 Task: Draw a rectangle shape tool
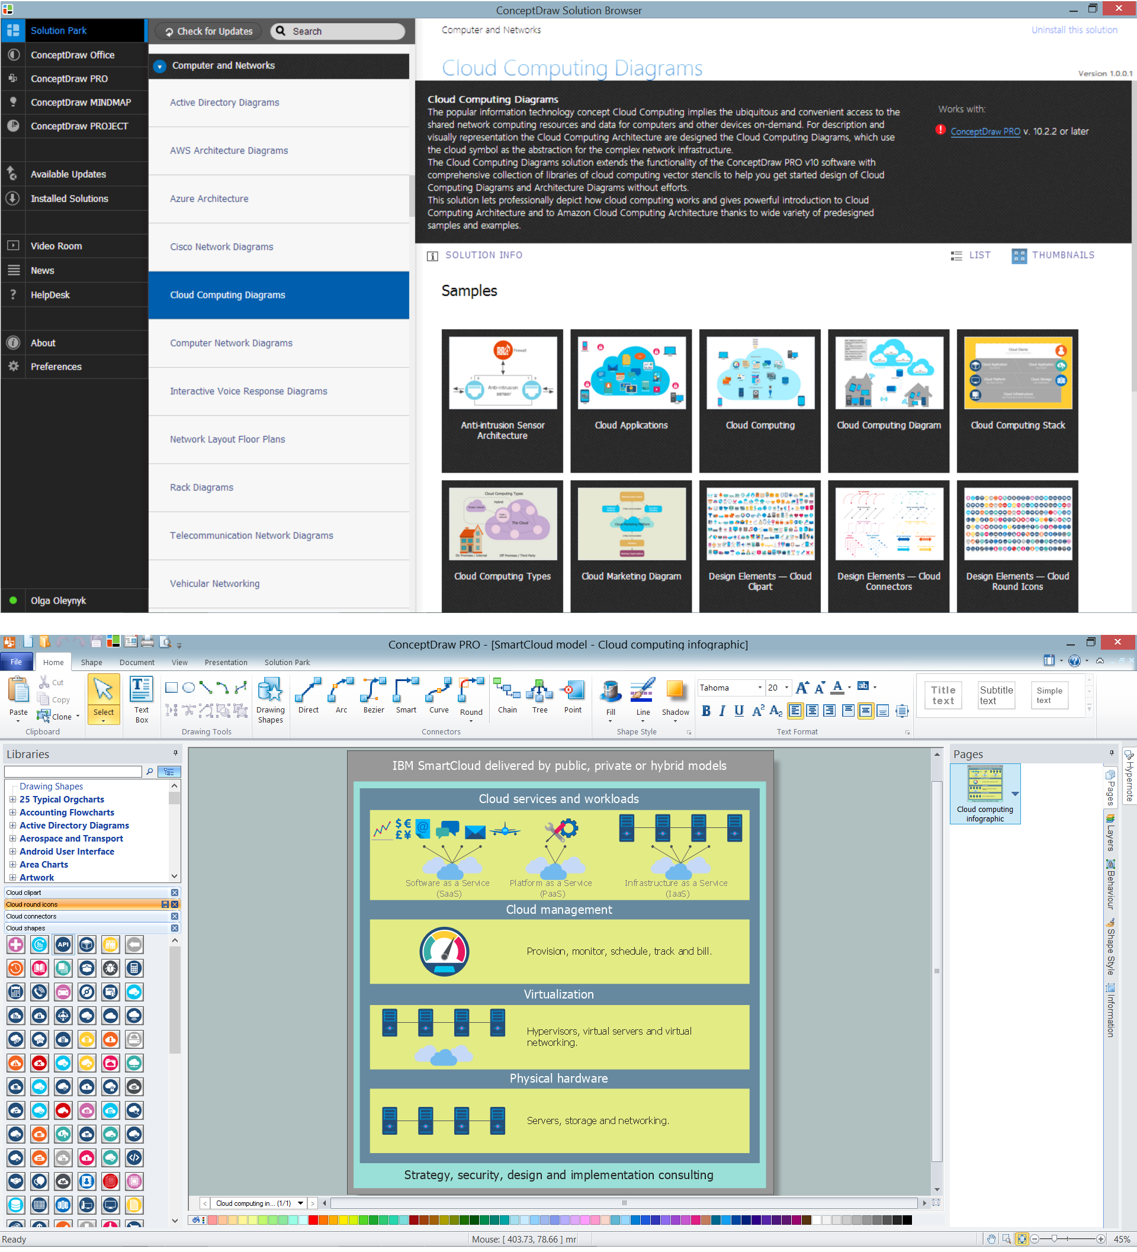[x=171, y=688]
